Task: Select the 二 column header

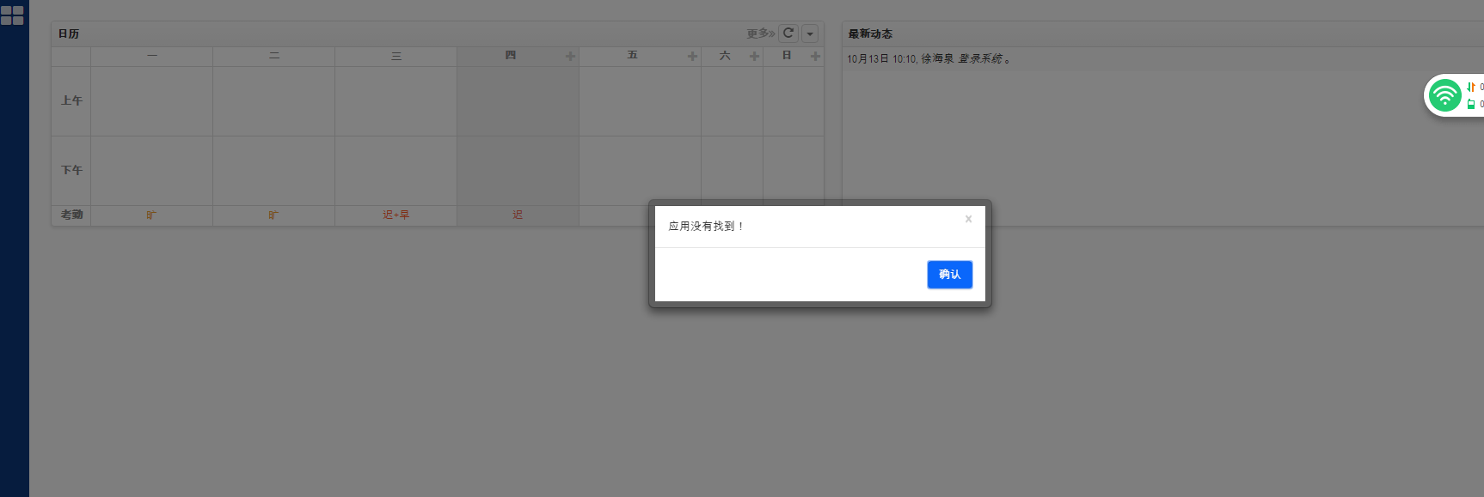Action: click(x=274, y=56)
